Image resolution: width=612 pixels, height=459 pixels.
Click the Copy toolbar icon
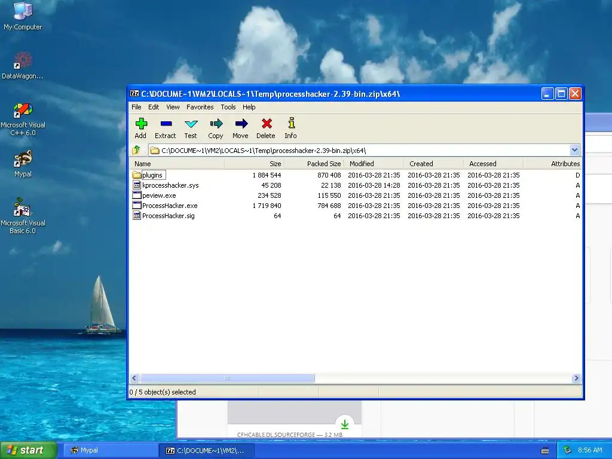[x=216, y=124]
